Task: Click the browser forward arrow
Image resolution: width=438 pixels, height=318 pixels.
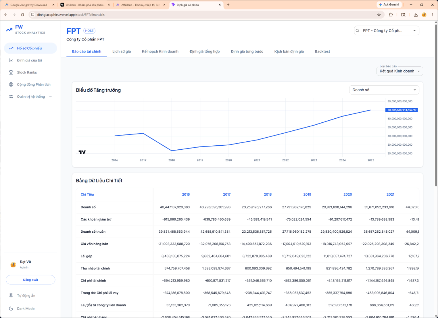Action: pyautogui.click(x=14, y=15)
